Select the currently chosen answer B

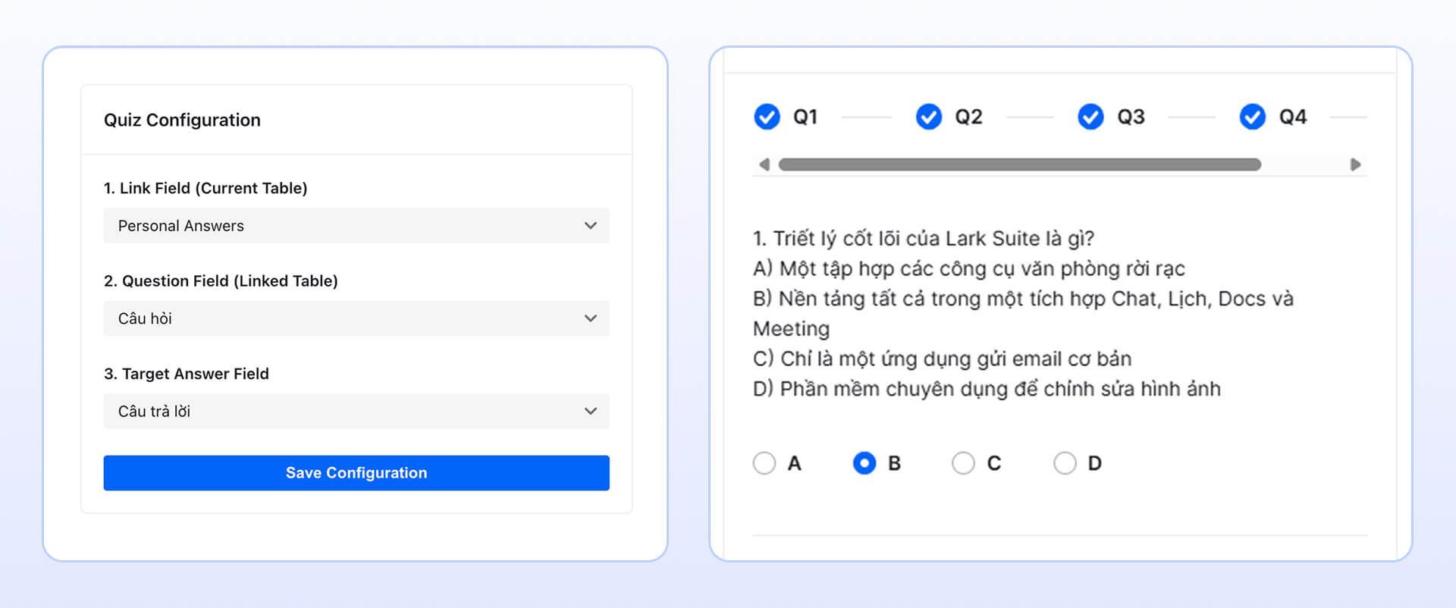[864, 462]
